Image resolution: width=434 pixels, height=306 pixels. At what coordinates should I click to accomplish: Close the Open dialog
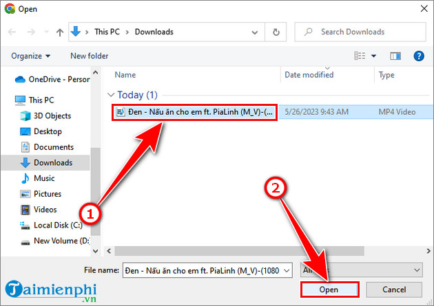424,9
